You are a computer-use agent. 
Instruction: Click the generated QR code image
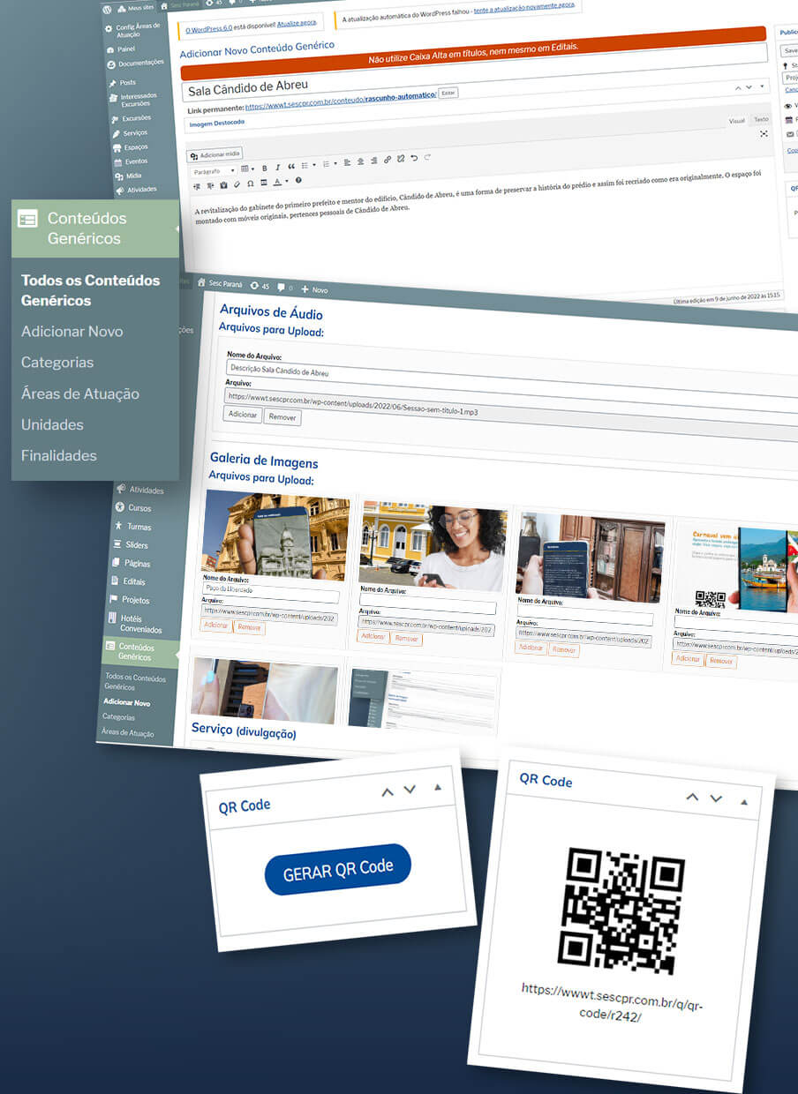pyautogui.click(x=621, y=910)
